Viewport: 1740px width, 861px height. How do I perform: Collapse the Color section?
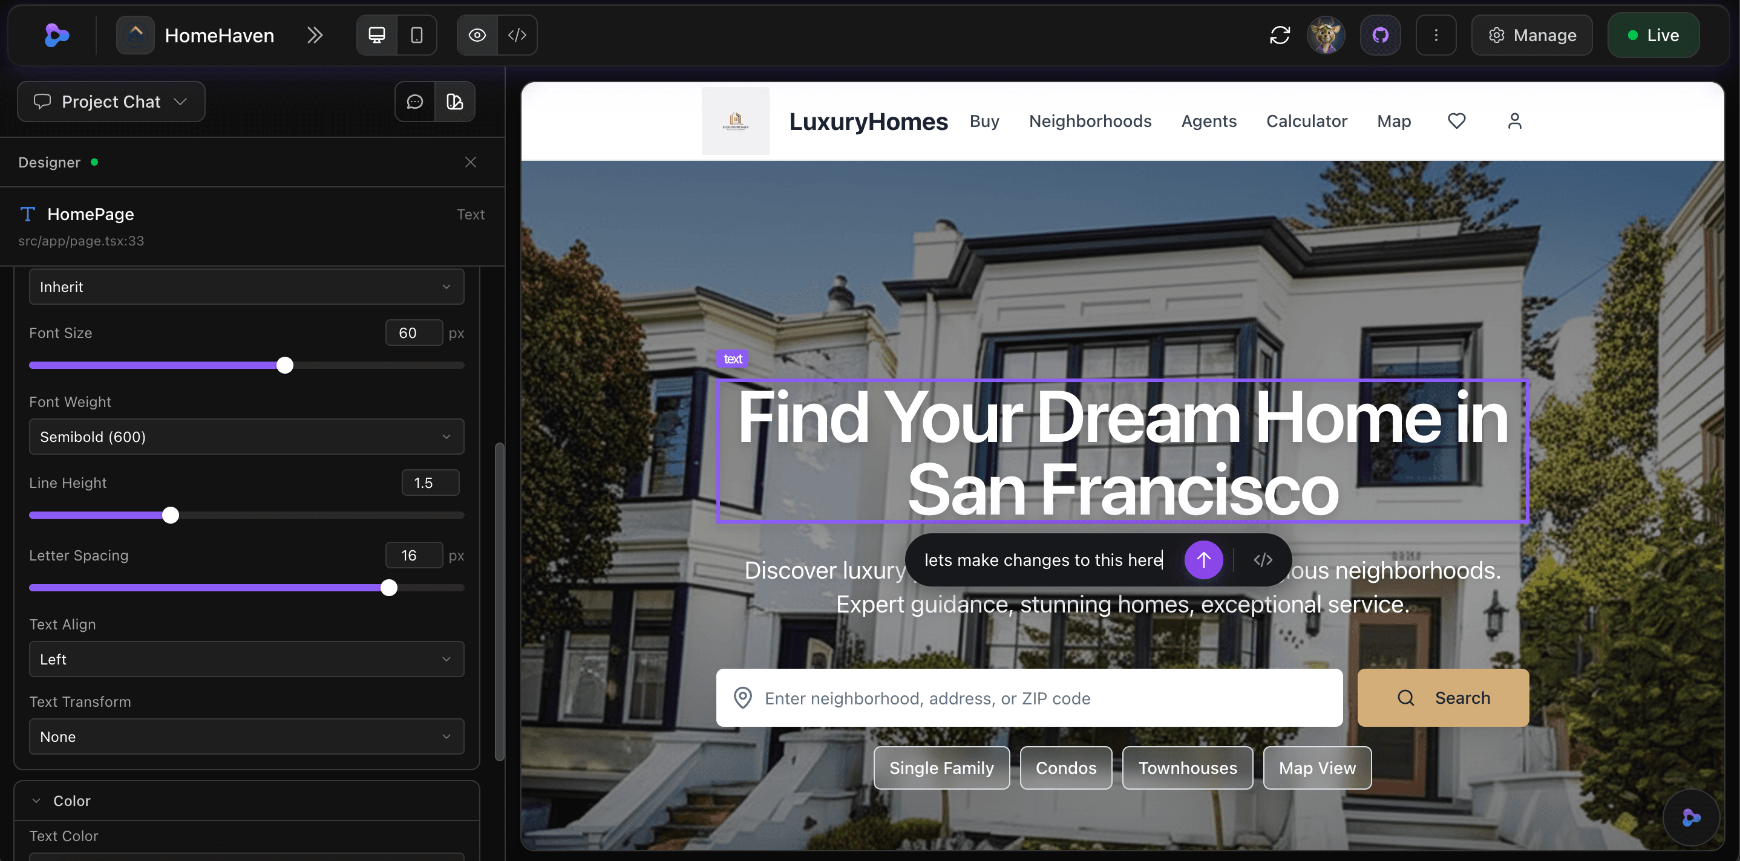36,800
